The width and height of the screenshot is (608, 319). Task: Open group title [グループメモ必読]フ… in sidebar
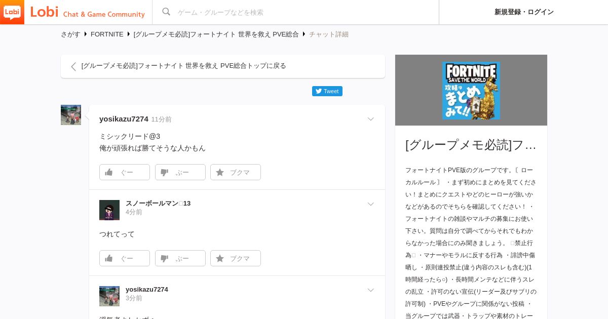(x=471, y=145)
